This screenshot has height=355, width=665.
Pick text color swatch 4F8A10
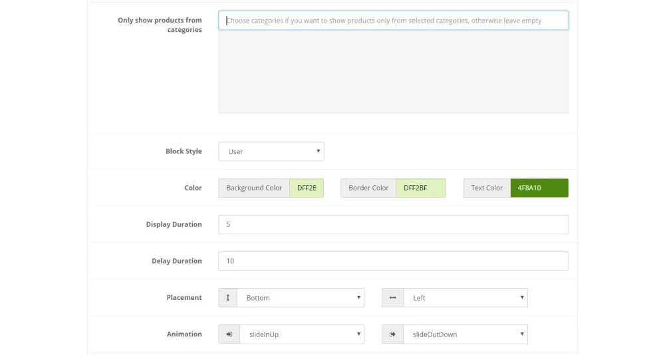pos(539,188)
